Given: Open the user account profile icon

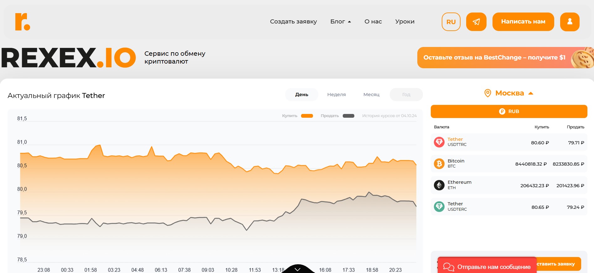Looking at the screenshot, I should (x=570, y=22).
